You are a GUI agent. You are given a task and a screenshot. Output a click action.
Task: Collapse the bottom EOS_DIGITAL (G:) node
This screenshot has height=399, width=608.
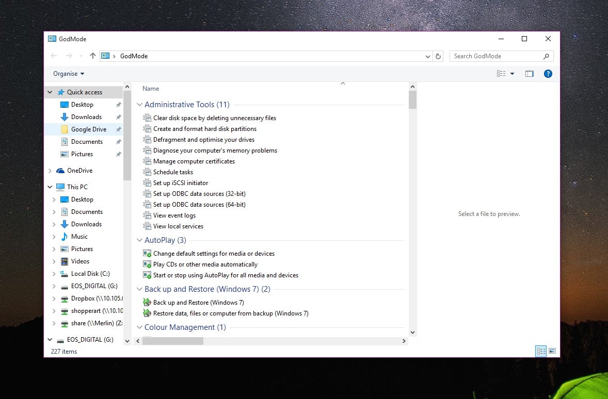[50, 340]
